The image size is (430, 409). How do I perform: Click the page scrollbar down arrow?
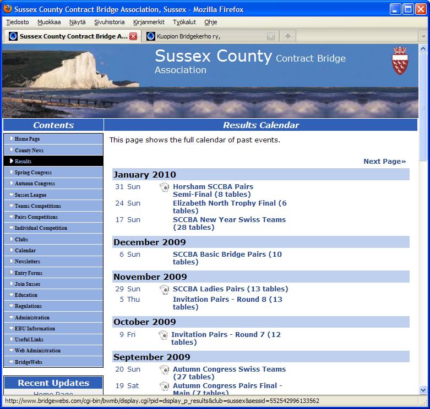coord(423,390)
